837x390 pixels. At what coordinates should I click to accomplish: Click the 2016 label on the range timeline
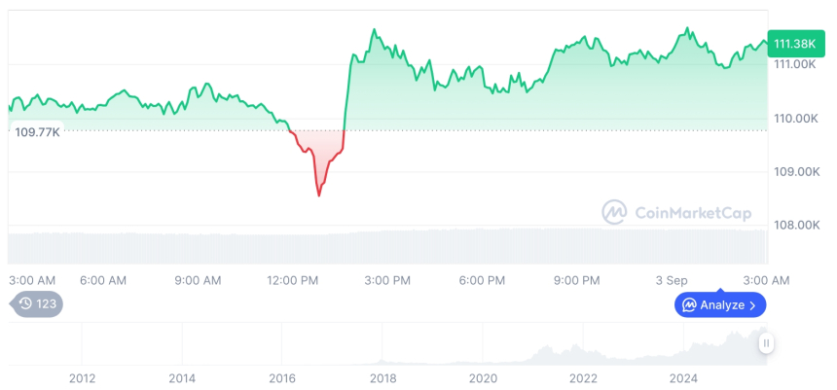tap(282, 377)
